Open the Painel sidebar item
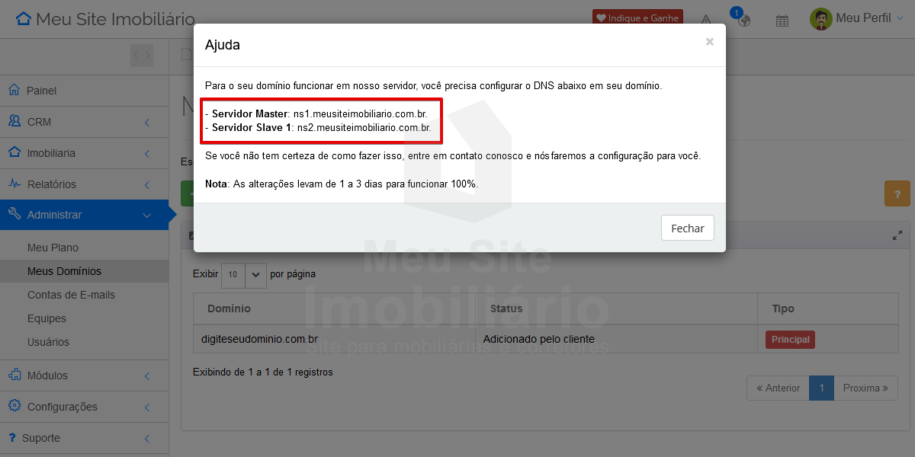 [x=42, y=91]
